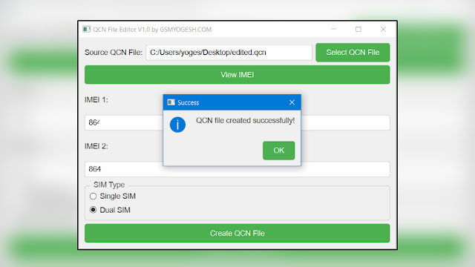Focus the Source QCN File path field
This screenshot has width=475, height=267.
click(x=229, y=53)
